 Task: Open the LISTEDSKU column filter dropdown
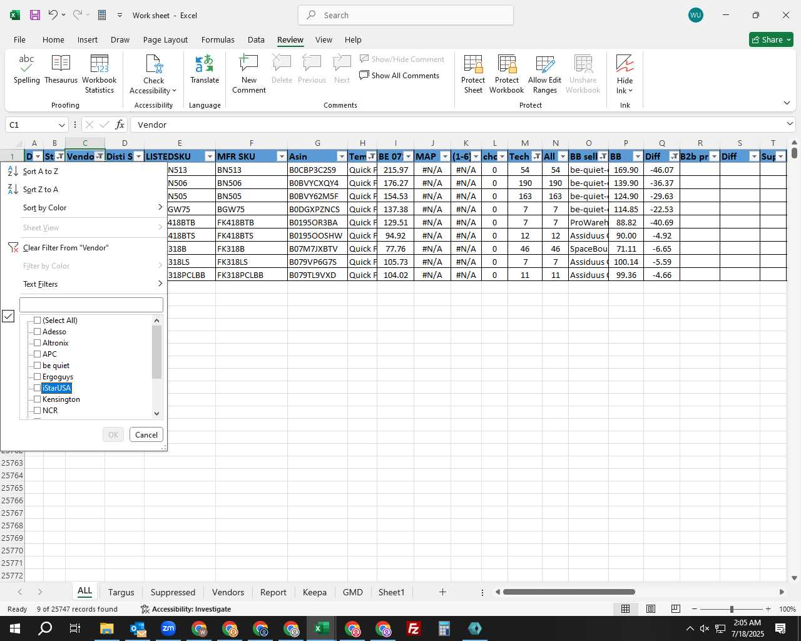point(210,156)
